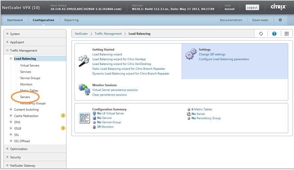Image resolution: width=294 pixels, height=170 pixels.
Task: Open Virtual Servers in the tree
Action: tap(30, 65)
